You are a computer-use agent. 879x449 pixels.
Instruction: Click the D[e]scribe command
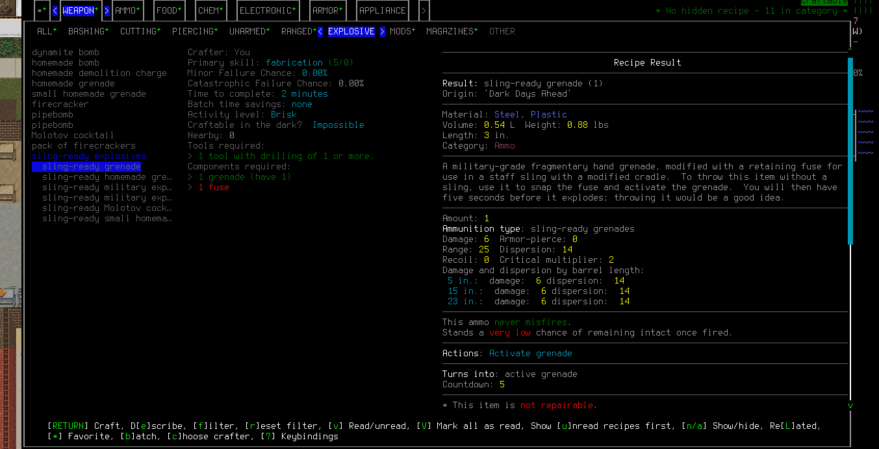pyautogui.click(x=156, y=426)
